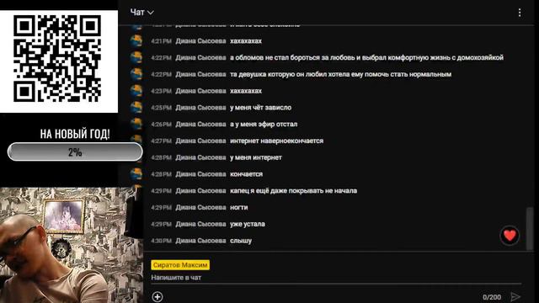Screen dimensions: 539x303
Task: Click avatar beside 4:23 'хахахахах' message
Action: [x=136, y=91]
